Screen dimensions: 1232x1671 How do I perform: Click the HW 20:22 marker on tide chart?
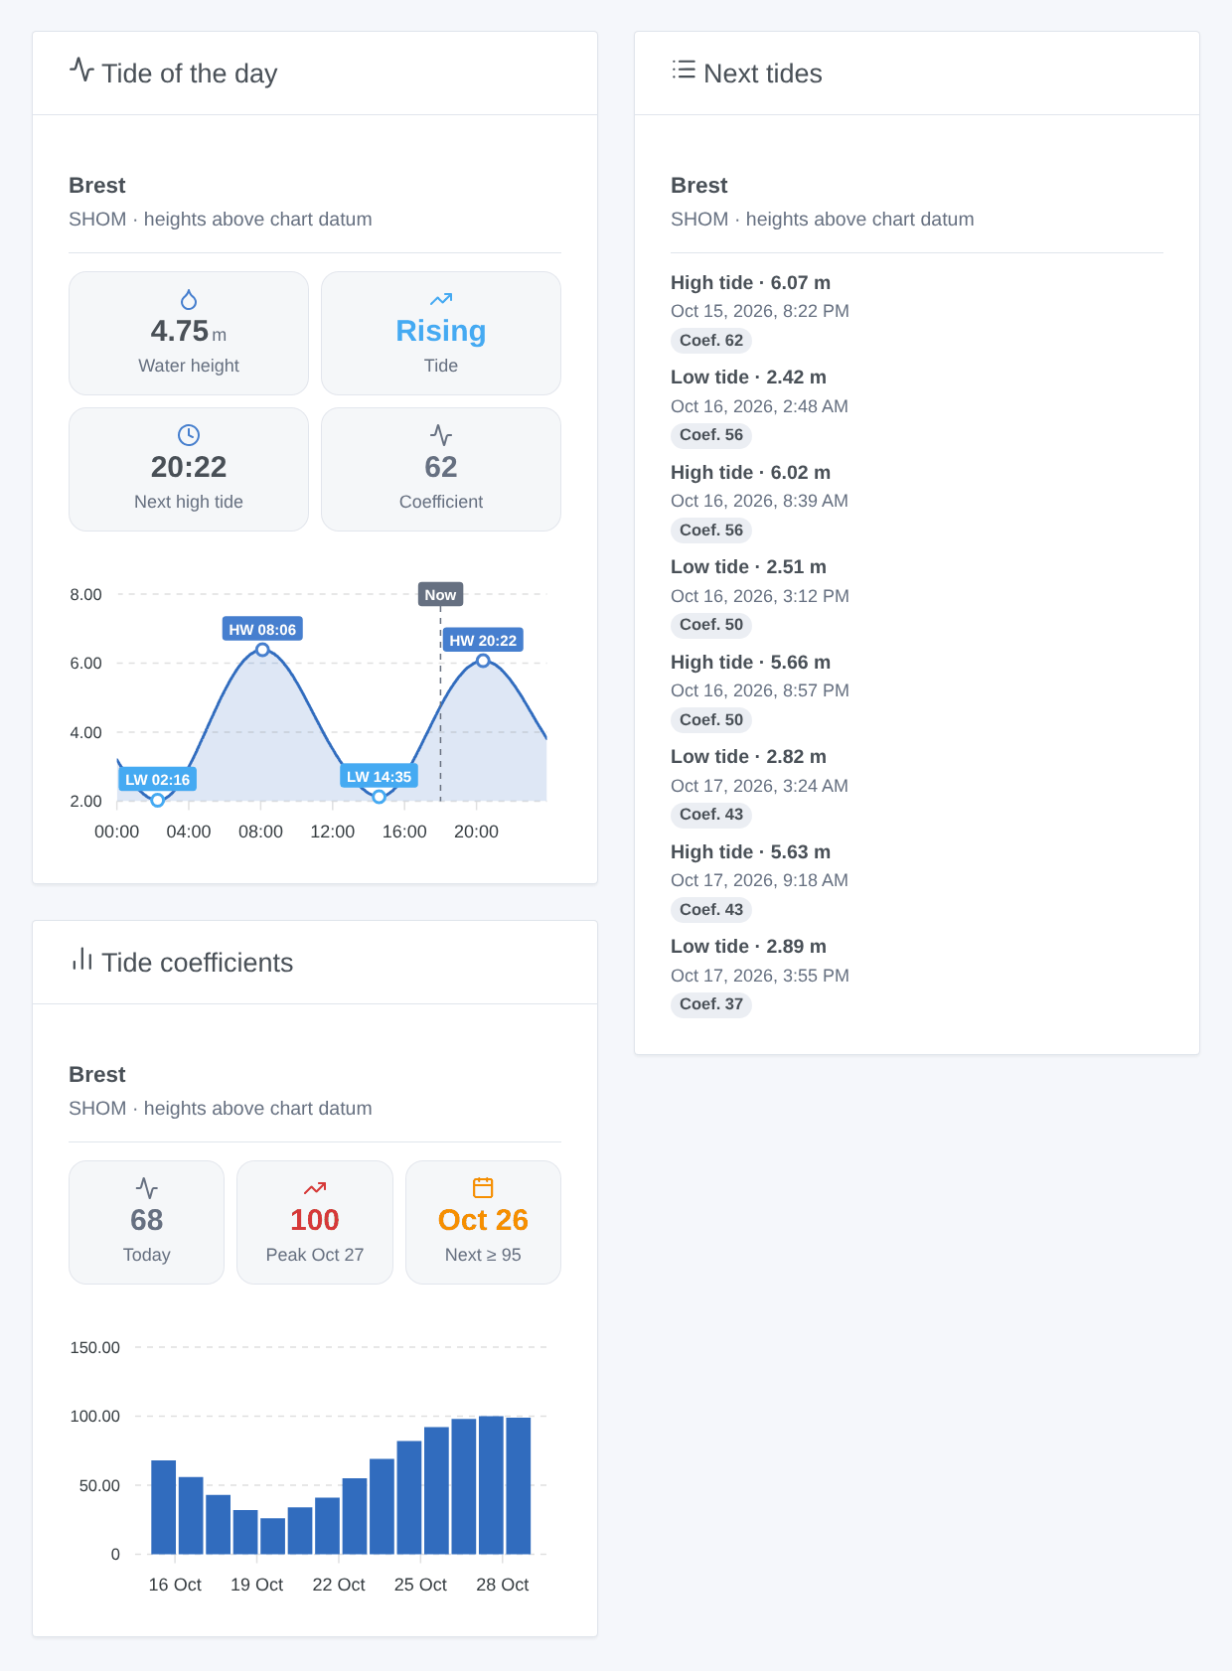(483, 640)
